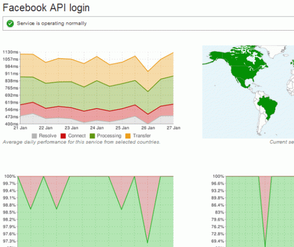The height and width of the screenshot is (247, 294).
Task: Click the '25 Jan' axis label
Action: coord(122,128)
